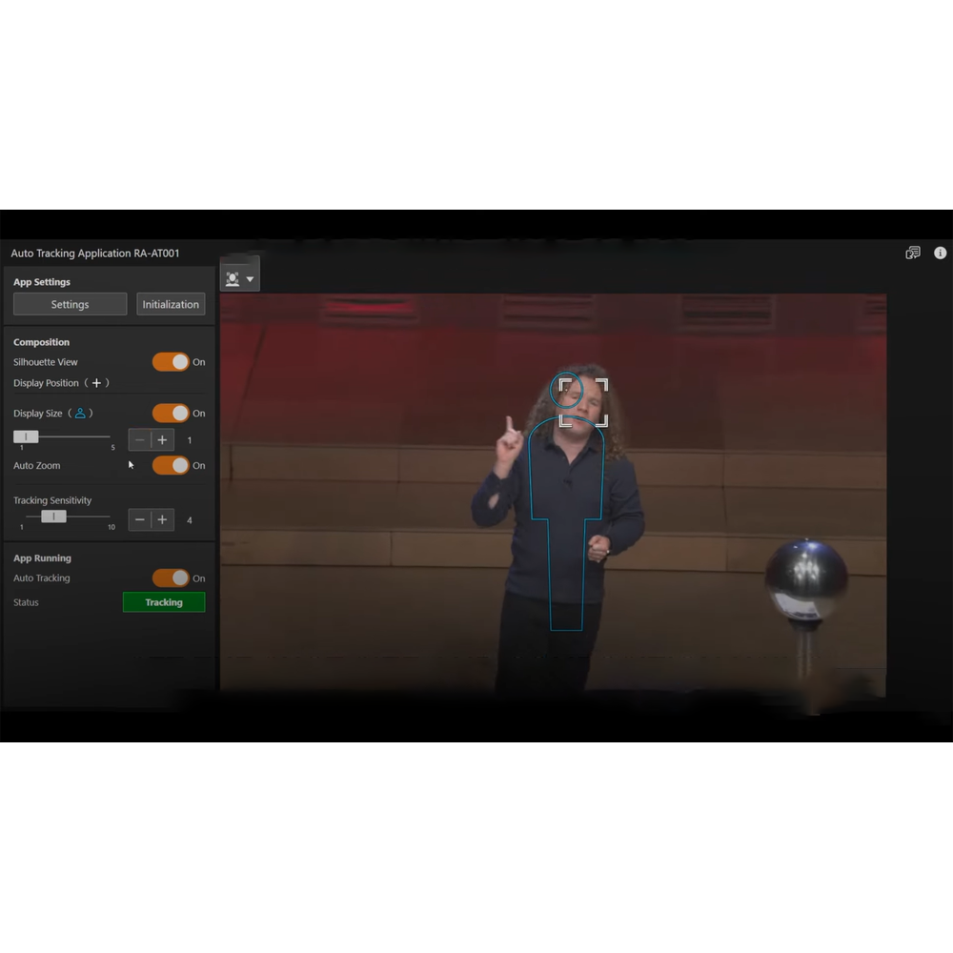953x953 pixels.
Task: Increase Display Size with plus stepper
Action: 163,440
